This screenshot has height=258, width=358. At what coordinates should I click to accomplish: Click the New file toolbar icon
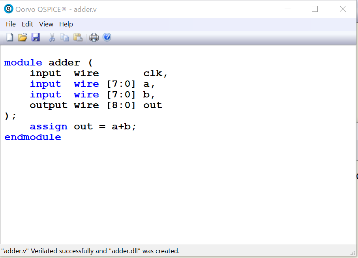10,37
